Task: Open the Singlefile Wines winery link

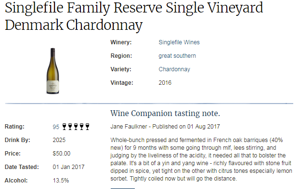Action: tap(179, 42)
